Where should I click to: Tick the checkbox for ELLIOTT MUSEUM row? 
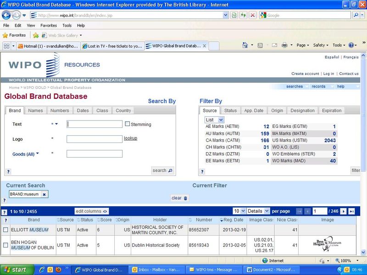click(6, 230)
